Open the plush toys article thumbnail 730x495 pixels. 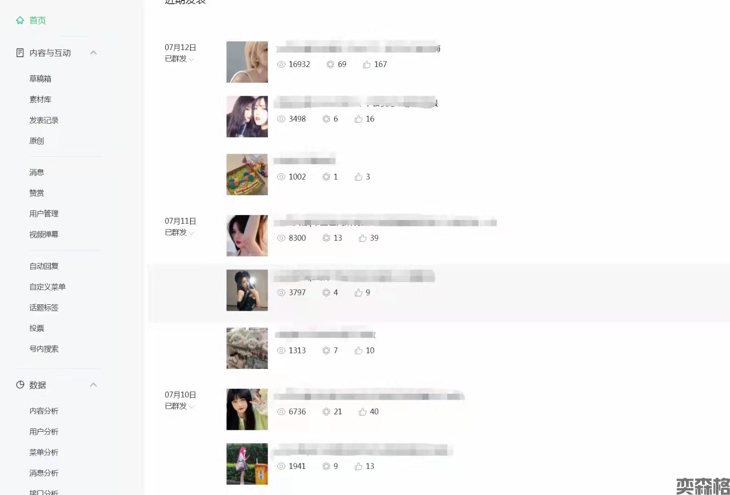click(247, 348)
